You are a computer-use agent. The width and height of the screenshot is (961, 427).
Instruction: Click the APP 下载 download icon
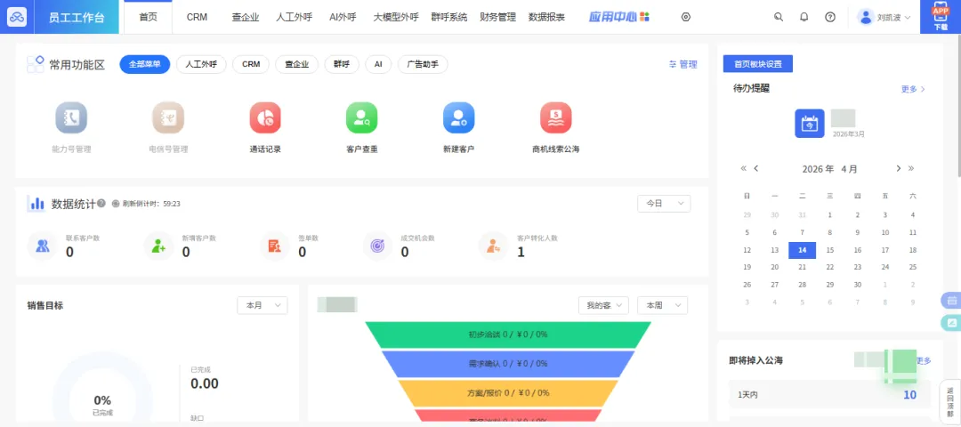coord(941,17)
